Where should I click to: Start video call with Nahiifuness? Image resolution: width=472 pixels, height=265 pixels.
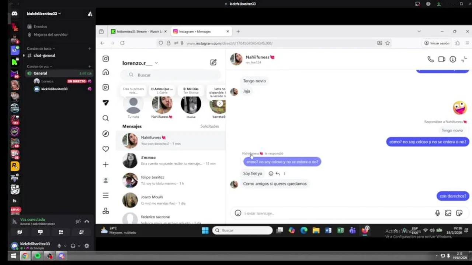442,59
